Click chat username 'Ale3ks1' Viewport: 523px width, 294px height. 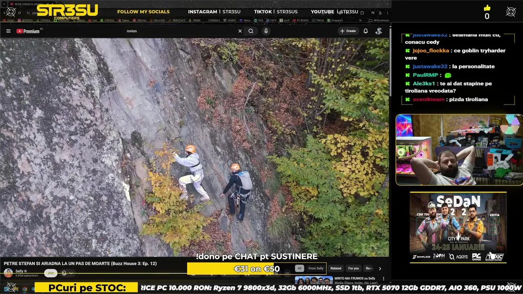click(x=424, y=84)
